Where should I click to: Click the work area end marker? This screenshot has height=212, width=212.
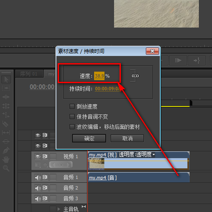[x=191, y=103]
